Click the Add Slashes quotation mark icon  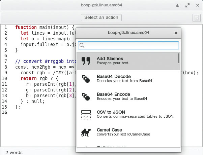(x=86, y=61)
